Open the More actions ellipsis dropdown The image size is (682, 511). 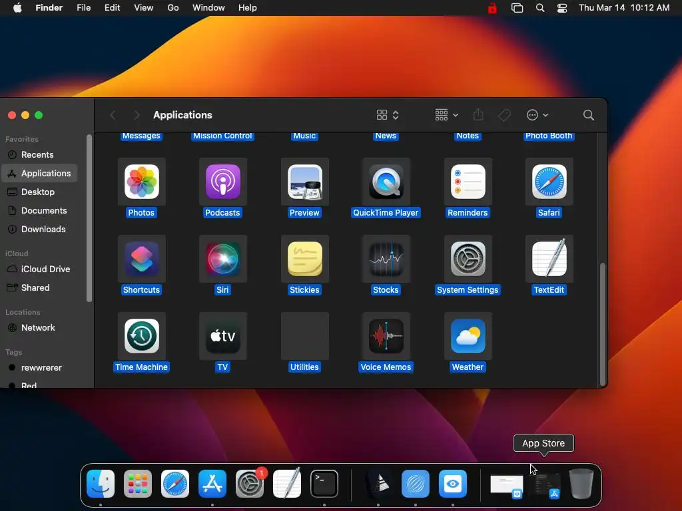pos(537,115)
